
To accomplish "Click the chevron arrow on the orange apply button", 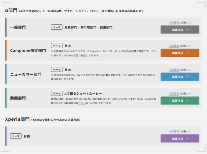I will tap(187, 53).
